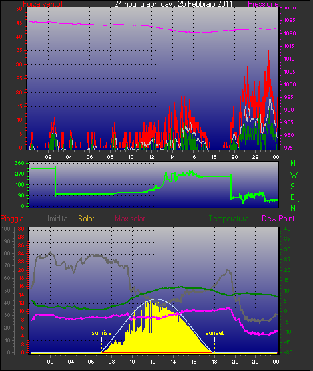Click the '985' pressure axis value
Viewport: 313px width, 371px height.
coord(288,122)
